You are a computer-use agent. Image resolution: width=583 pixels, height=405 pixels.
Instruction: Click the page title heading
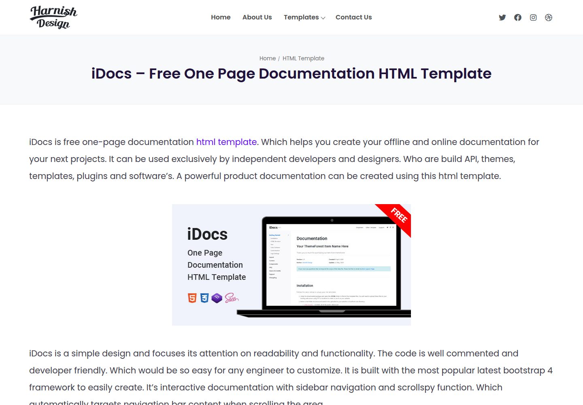click(291, 74)
